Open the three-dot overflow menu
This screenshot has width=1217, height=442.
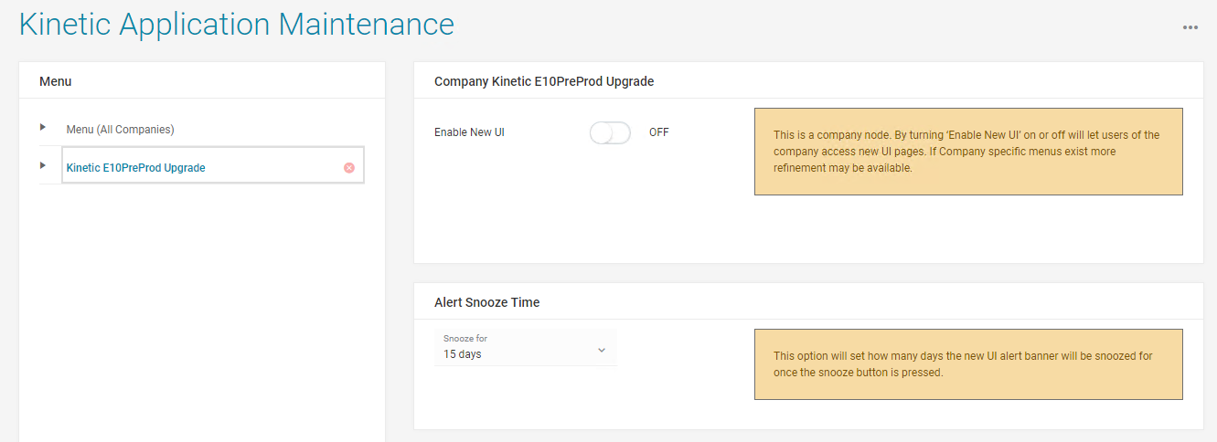pos(1190,27)
